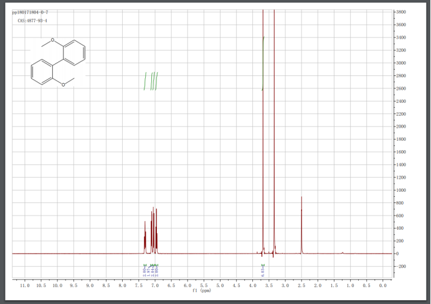431x304 pixels.
Task: Click the y-axis intensity label '400'
Action: [x=400, y=228]
